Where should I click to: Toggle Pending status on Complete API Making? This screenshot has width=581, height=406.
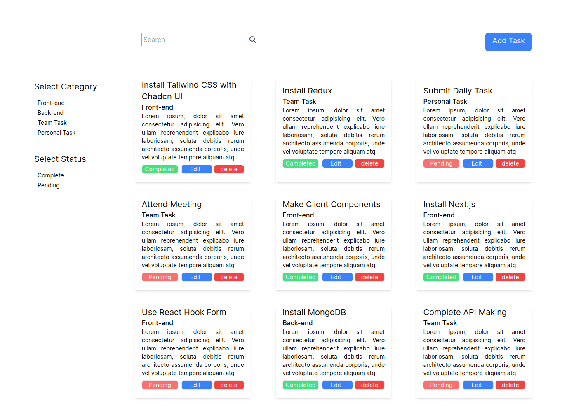(x=441, y=385)
